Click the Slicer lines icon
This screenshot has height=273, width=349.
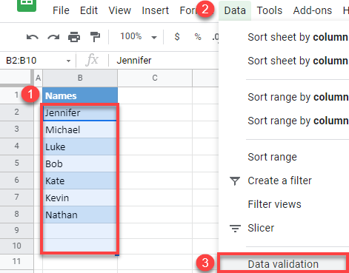point(235,229)
